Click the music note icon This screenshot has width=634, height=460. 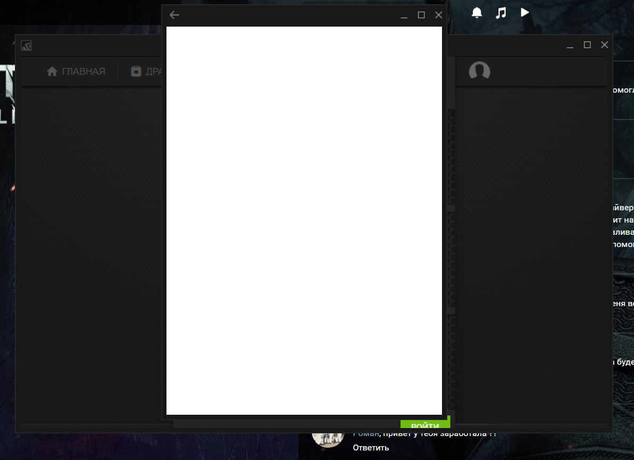(501, 13)
